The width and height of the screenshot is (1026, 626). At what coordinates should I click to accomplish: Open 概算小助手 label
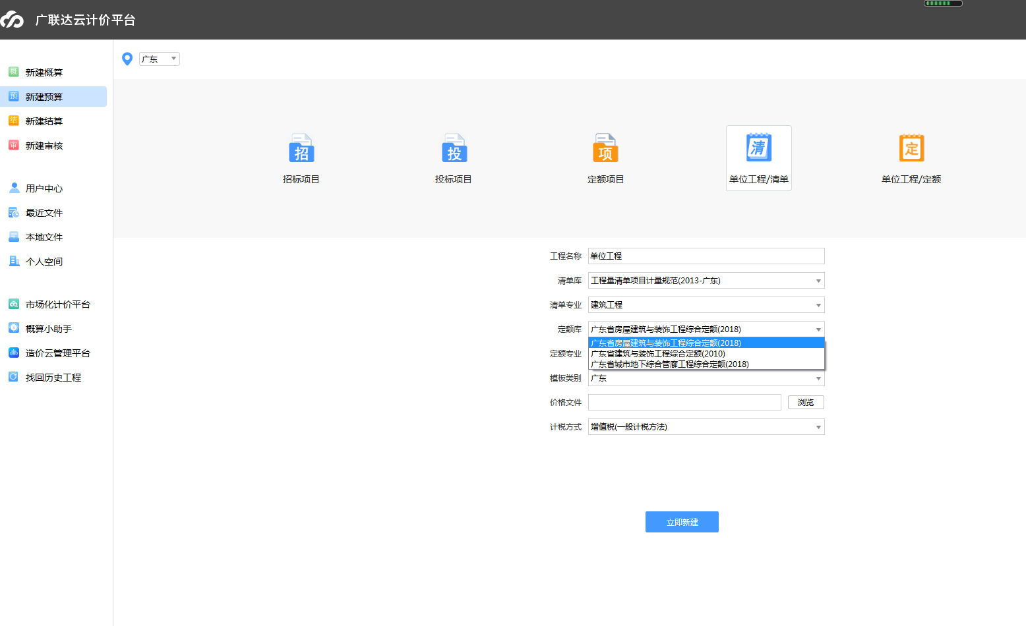49,329
